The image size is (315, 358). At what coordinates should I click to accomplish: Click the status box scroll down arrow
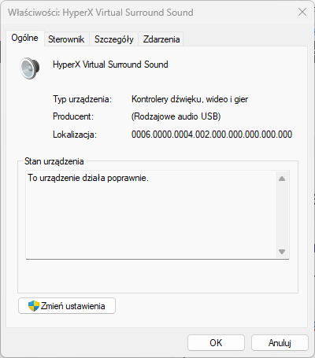(x=282, y=252)
